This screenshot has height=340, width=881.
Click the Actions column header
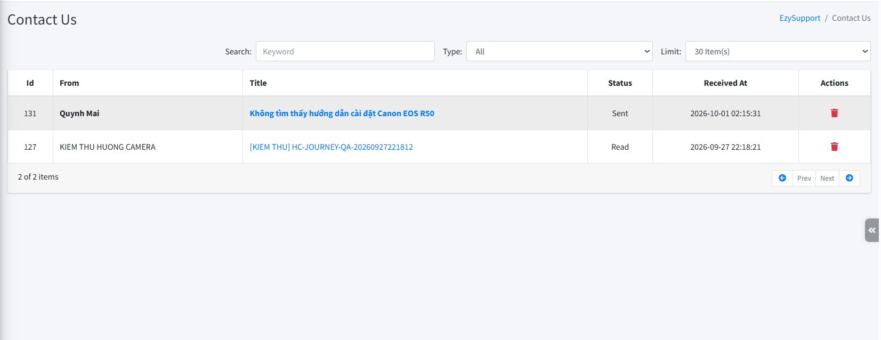pyautogui.click(x=834, y=83)
